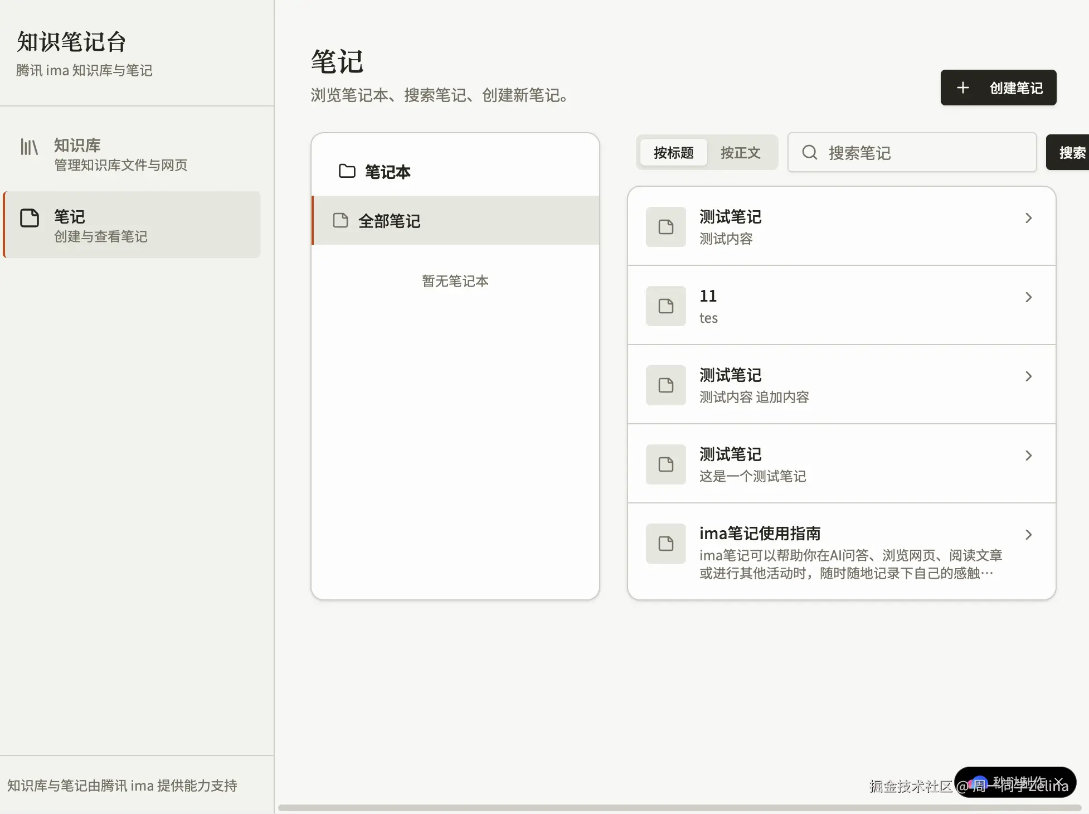
Task: Expand chevron on ima笔记使用指南 row
Action: 1029,535
